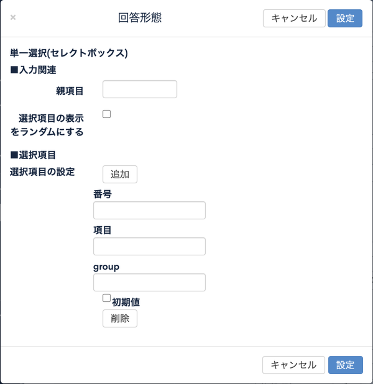
Task: Enable the 選択項目の表示をランダムにする checkbox
Action: pyautogui.click(x=106, y=114)
